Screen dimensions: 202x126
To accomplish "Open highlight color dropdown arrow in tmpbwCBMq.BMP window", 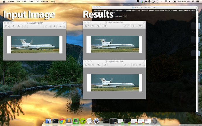I will point(129,65).
